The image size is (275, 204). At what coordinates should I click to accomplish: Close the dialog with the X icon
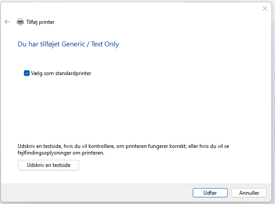pos(265,8)
